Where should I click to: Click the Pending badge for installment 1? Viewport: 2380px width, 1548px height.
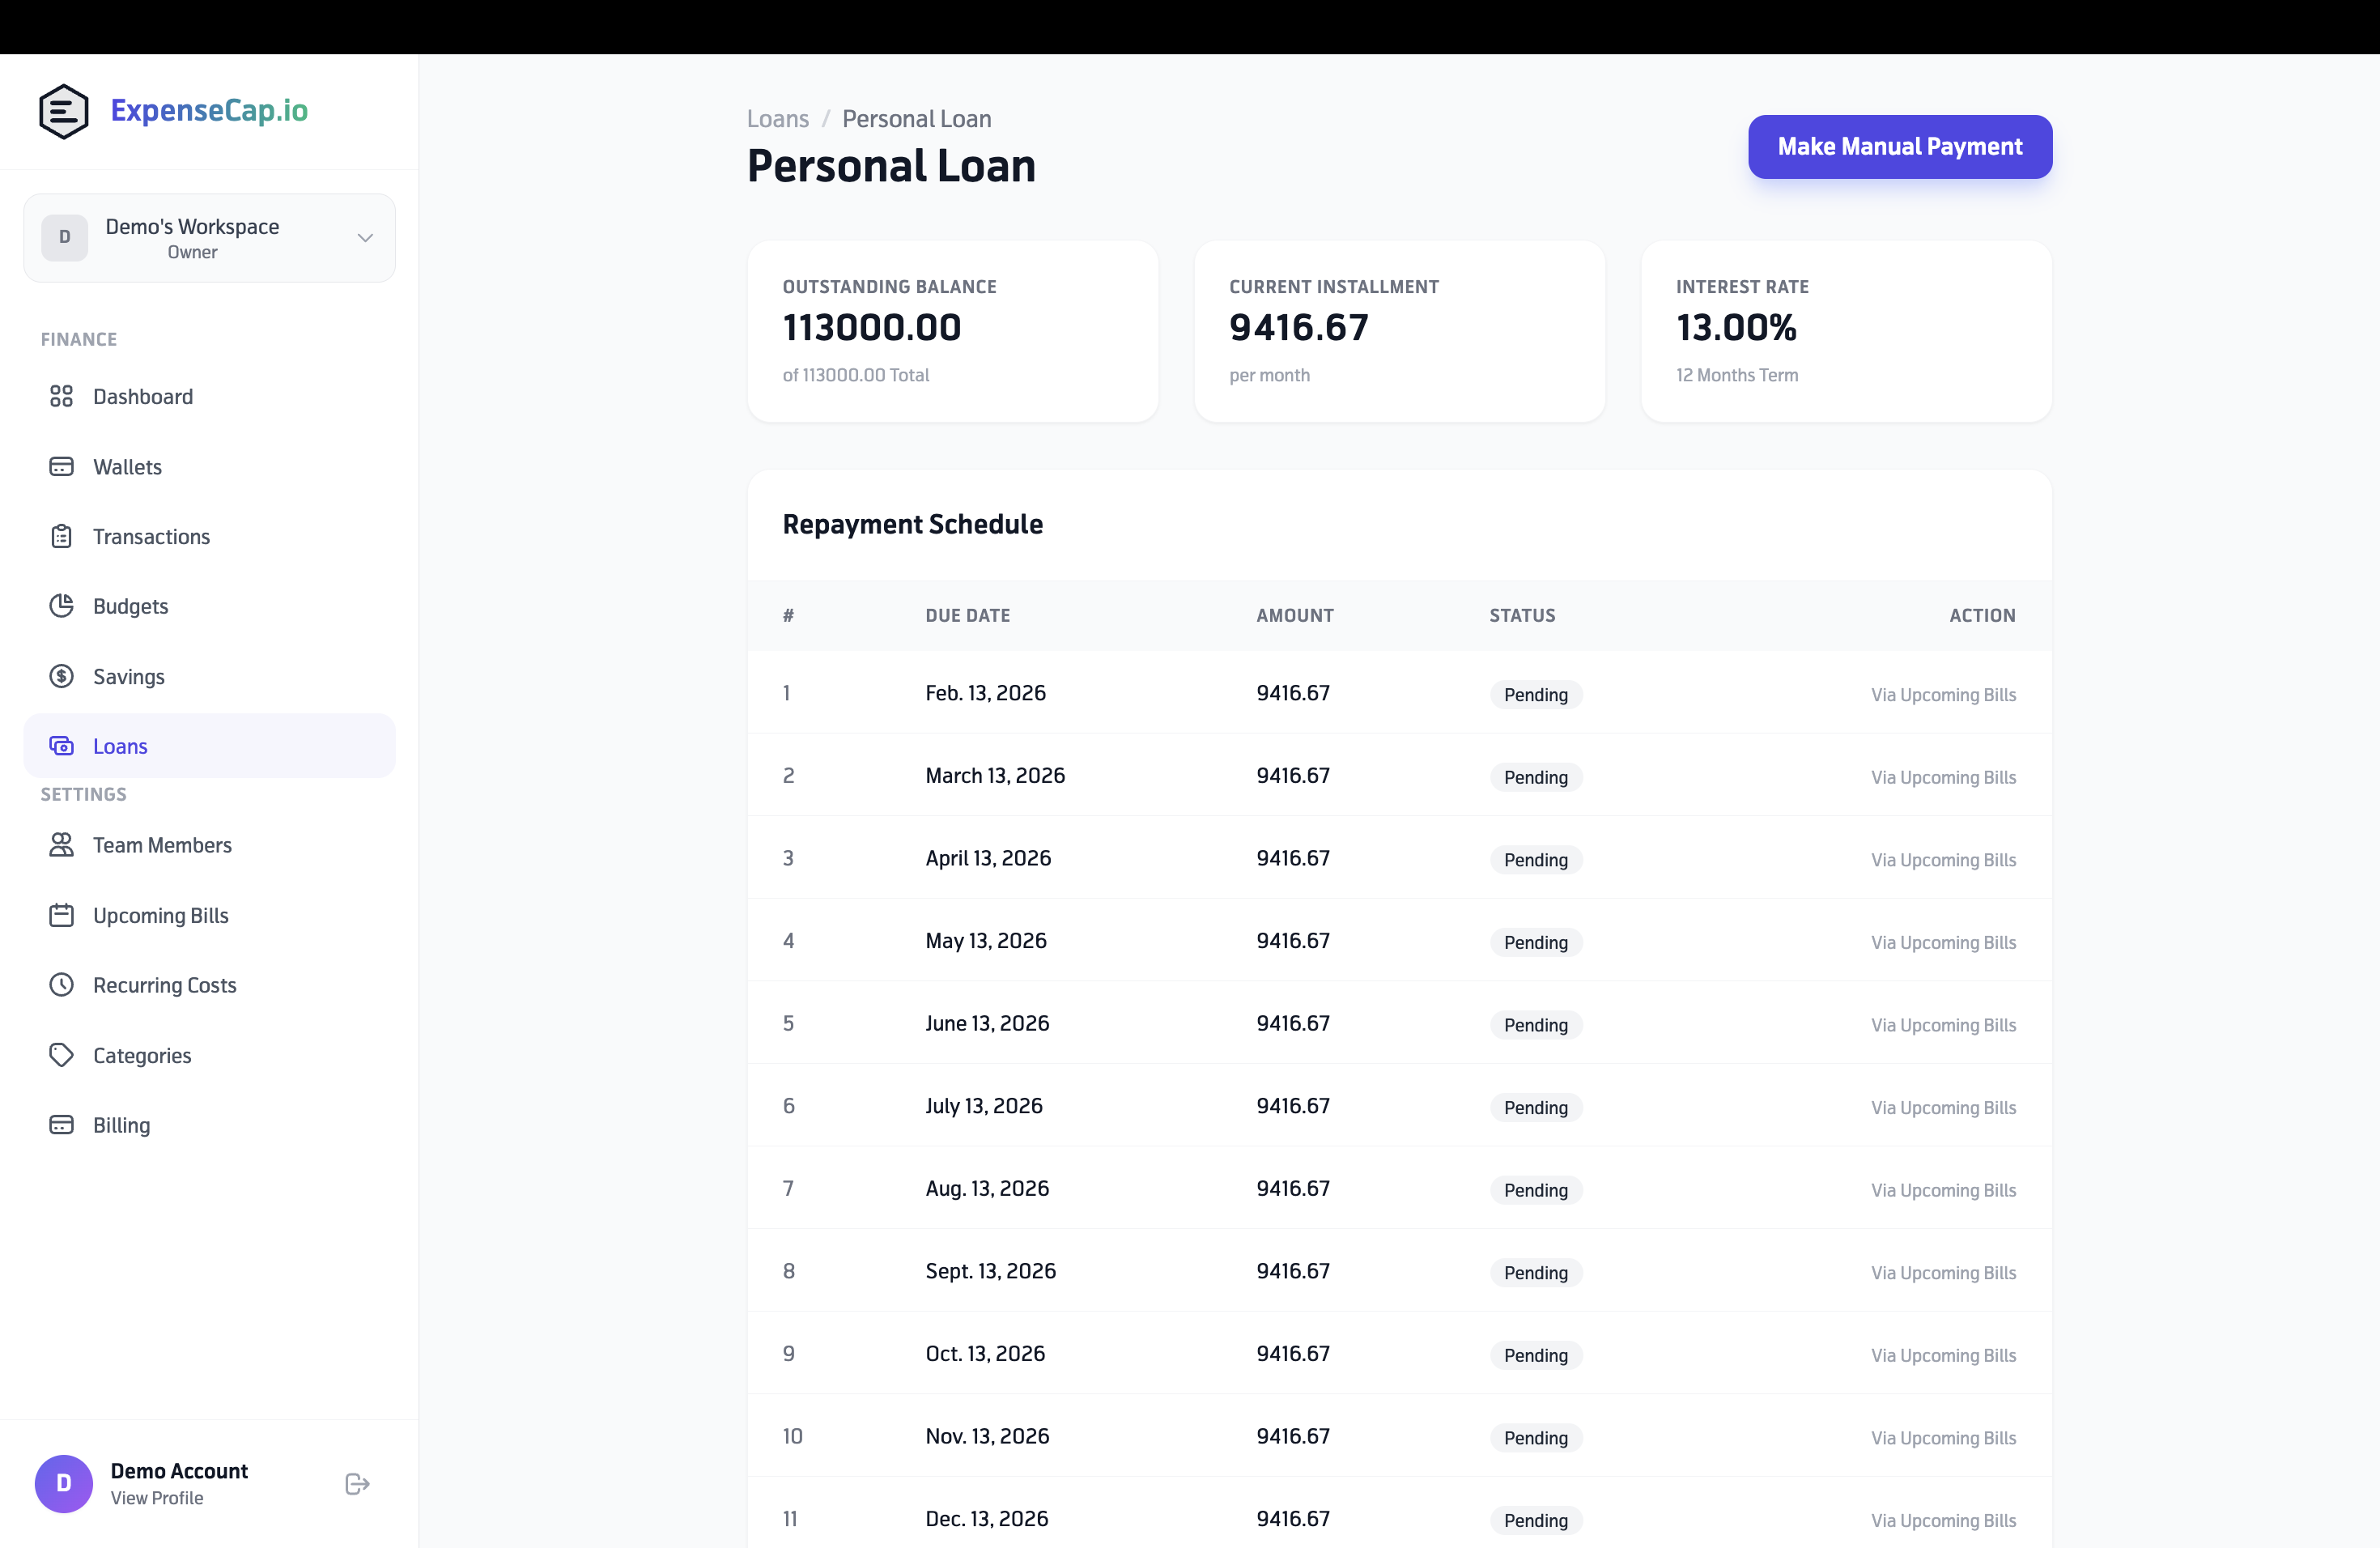click(x=1536, y=694)
